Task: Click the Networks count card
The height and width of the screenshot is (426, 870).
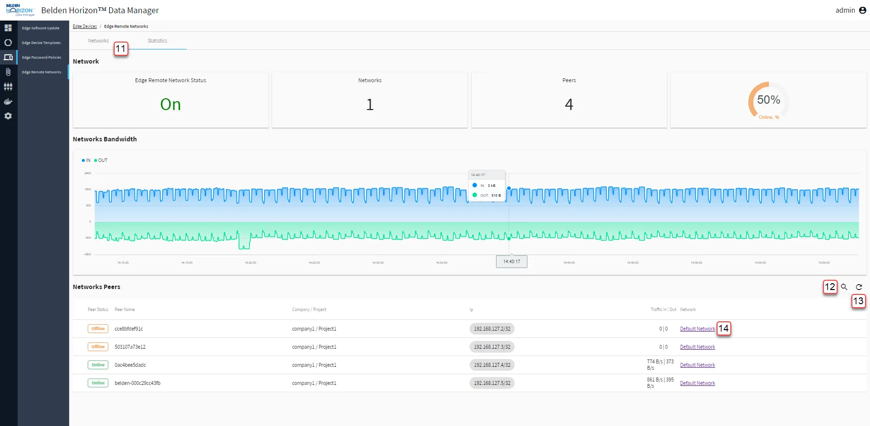Action: coord(370,100)
